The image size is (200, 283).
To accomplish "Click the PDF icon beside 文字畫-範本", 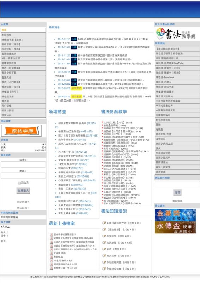I will 52,253.
